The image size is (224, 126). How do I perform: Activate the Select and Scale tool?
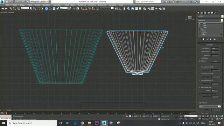coord(54,9)
